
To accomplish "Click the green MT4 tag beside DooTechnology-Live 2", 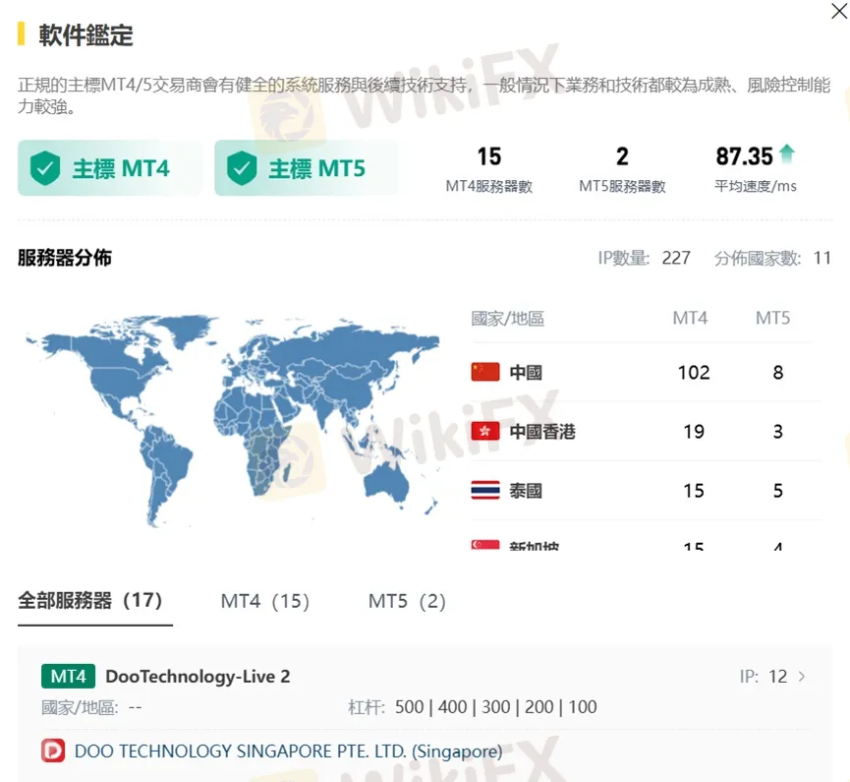I will [x=69, y=676].
